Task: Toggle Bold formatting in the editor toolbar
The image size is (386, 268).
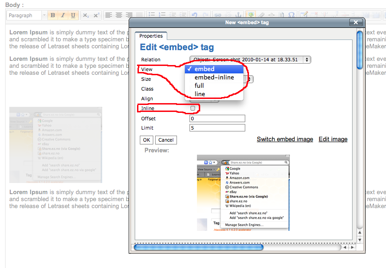Action: 52,15
